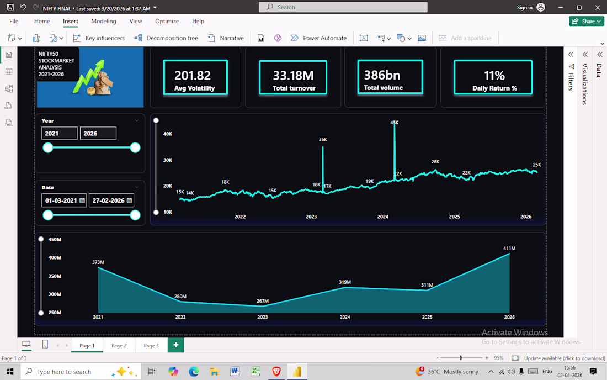This screenshot has width=607, height=380.
Task: Open calendar picker for start date 01-03-2021
Action: pyautogui.click(x=82, y=200)
